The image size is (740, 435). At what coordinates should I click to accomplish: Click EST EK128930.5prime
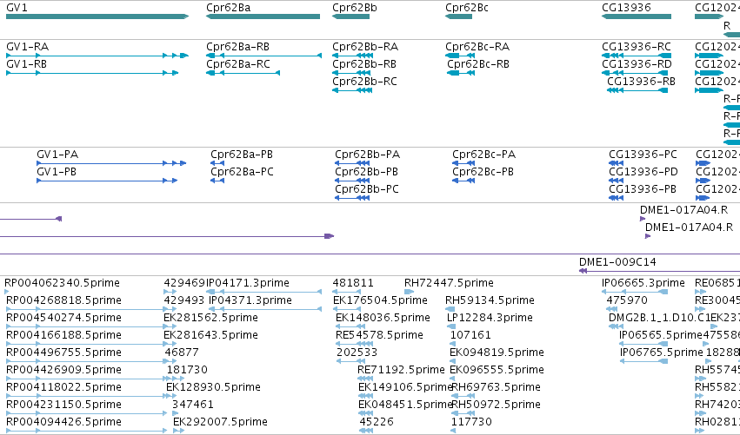[213, 388]
